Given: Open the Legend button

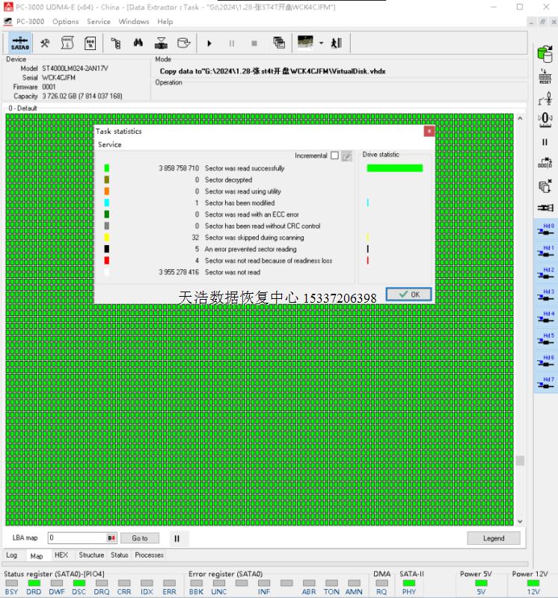Looking at the screenshot, I should pyautogui.click(x=493, y=538).
